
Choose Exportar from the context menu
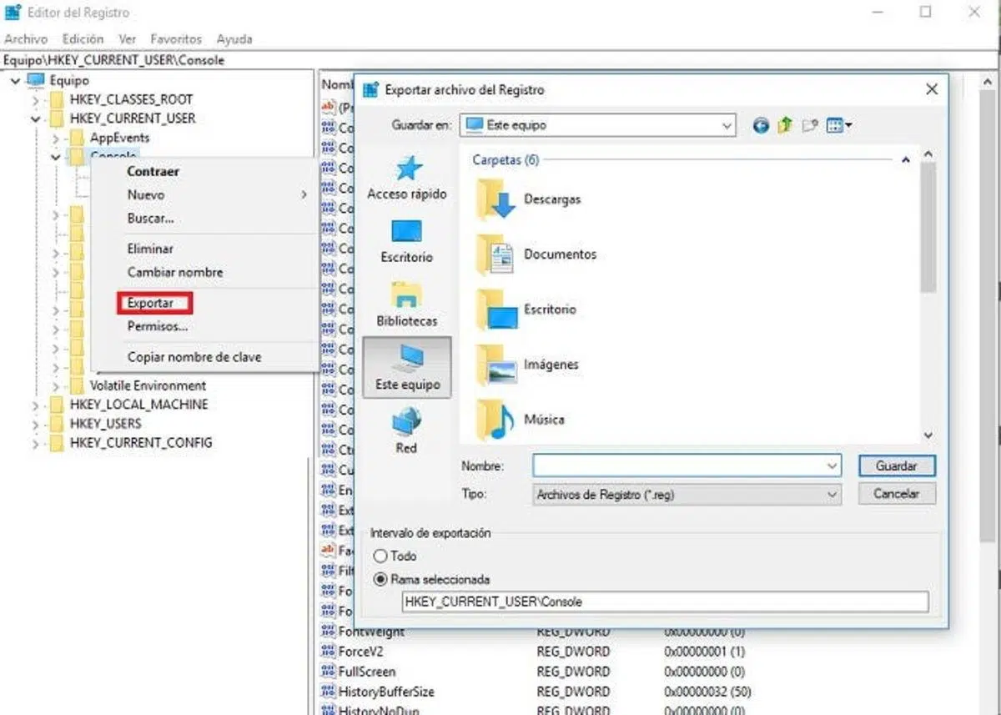pos(151,303)
